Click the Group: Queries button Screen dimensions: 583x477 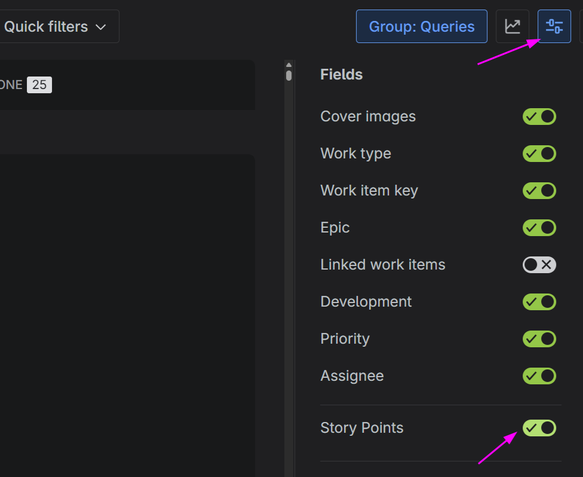[421, 27]
